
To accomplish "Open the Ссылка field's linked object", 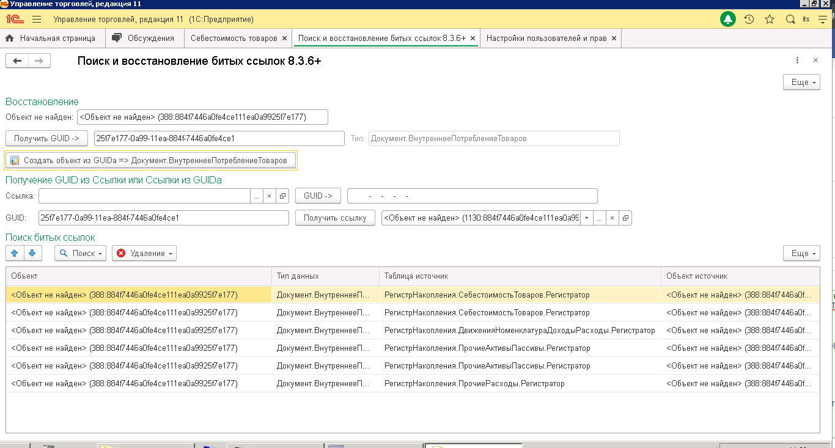I will tap(282, 196).
